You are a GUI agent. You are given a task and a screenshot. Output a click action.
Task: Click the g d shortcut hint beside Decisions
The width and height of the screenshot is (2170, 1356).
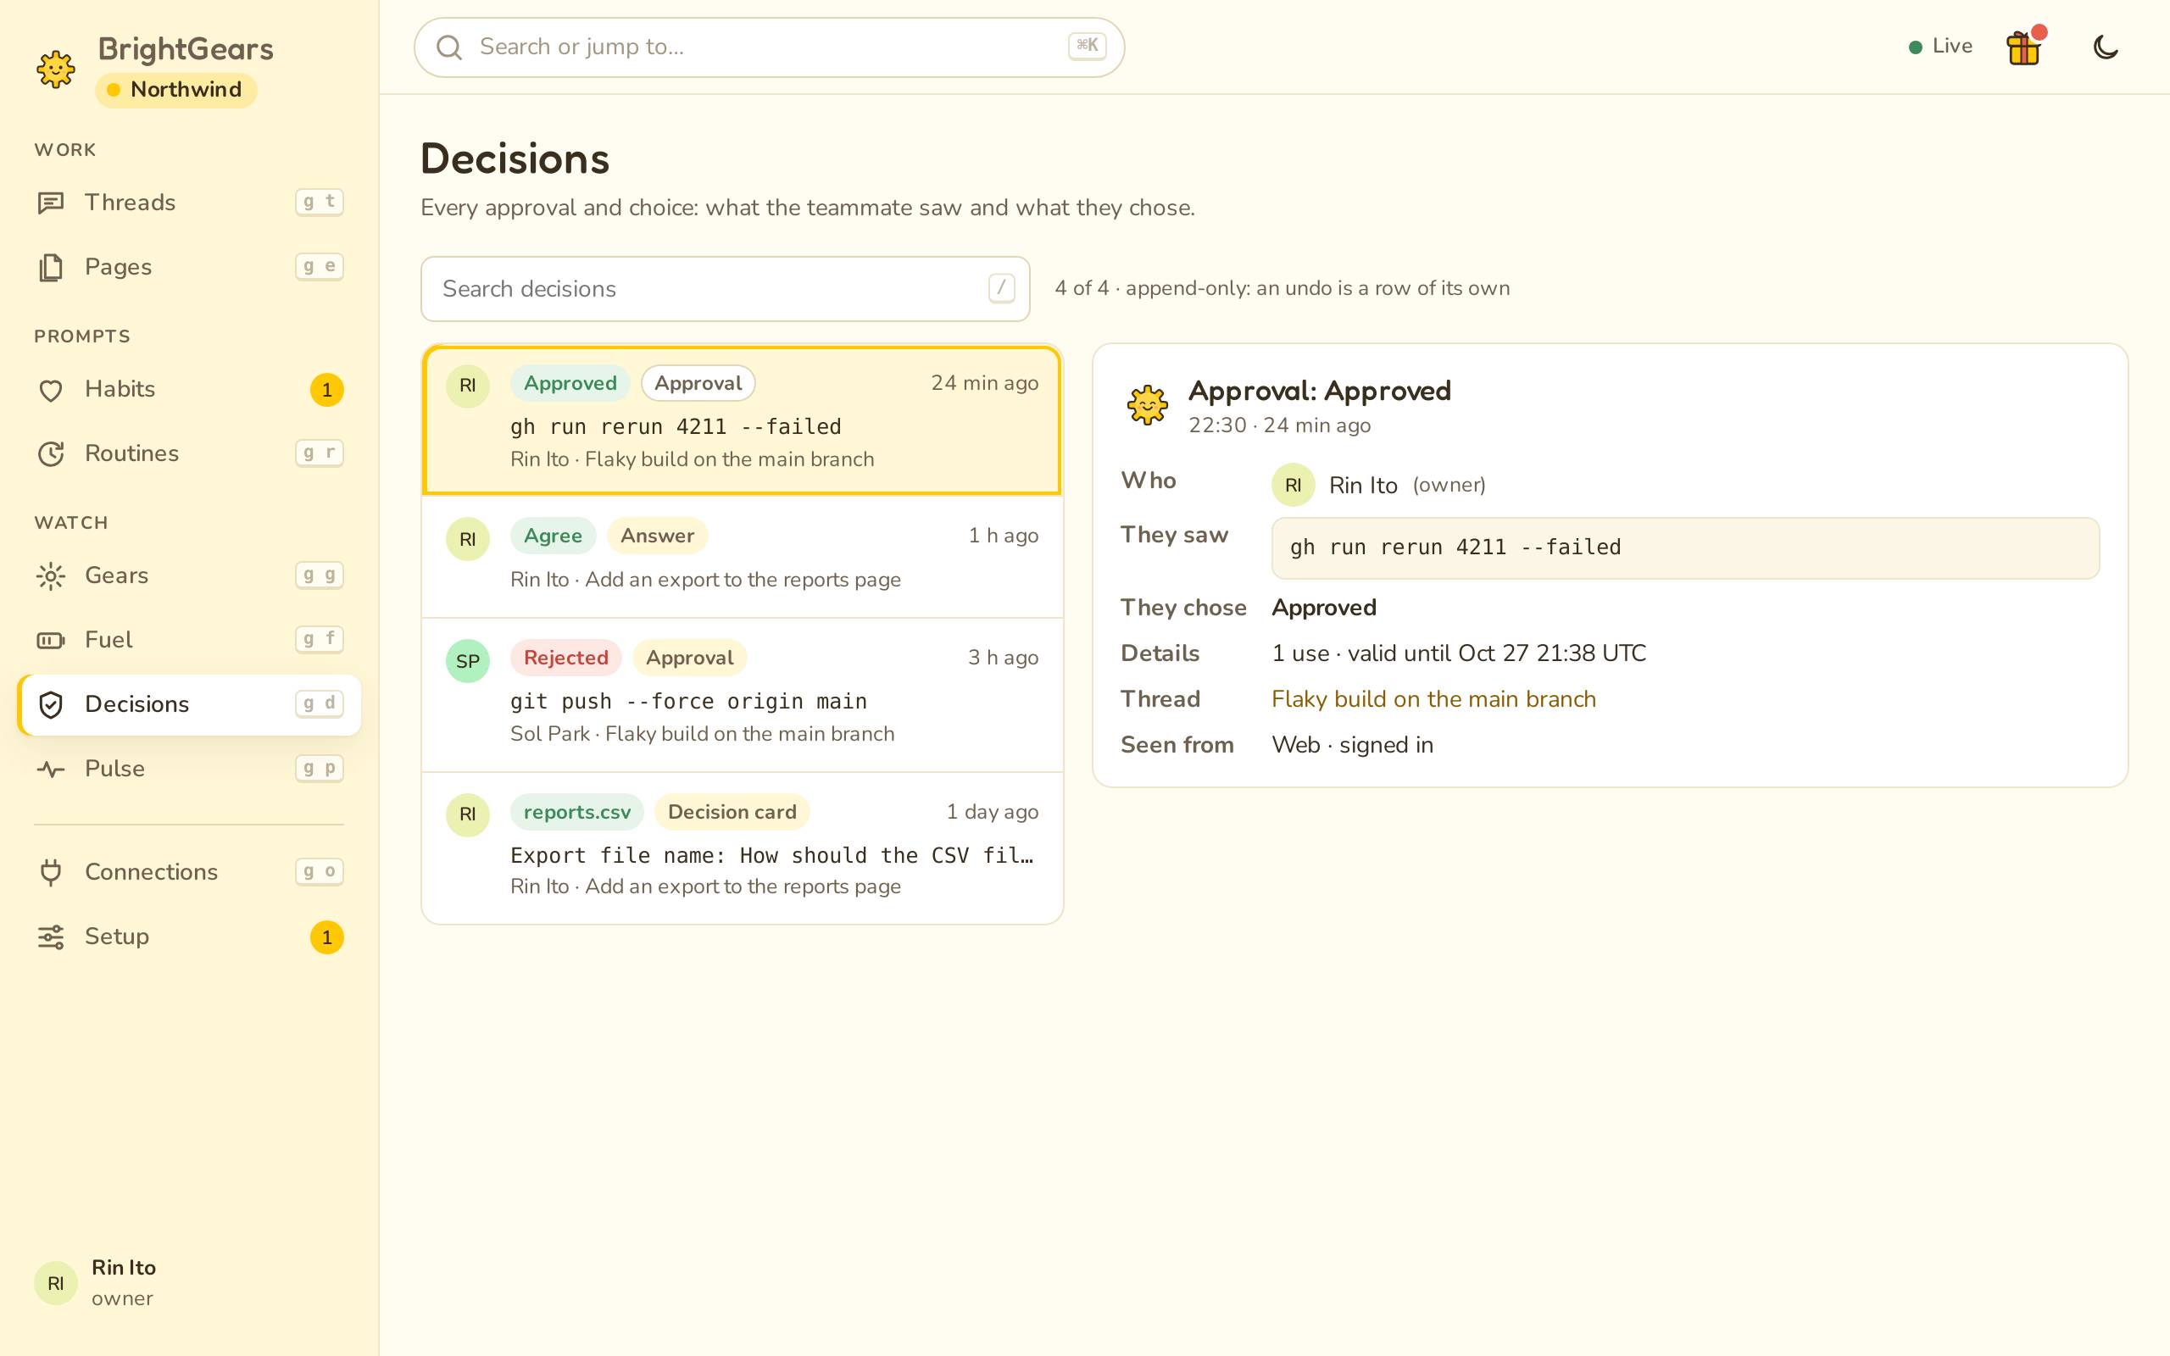[320, 704]
